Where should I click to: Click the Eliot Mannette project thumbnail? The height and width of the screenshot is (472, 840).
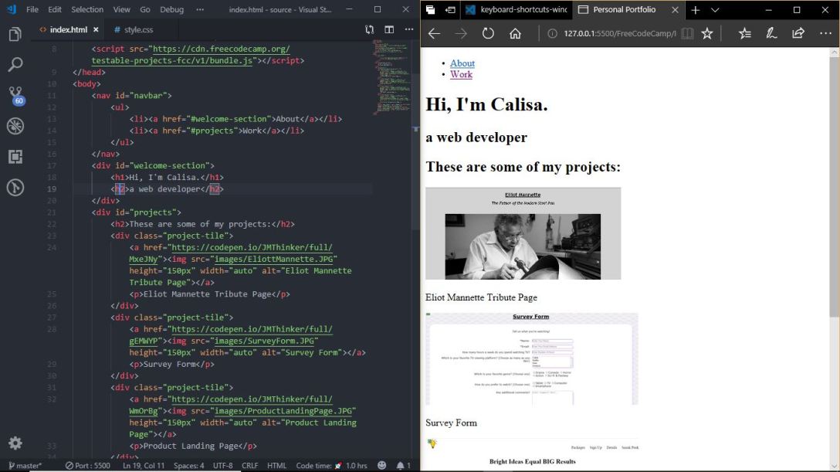[523, 233]
